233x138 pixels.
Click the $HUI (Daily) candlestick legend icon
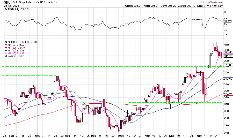tap(6, 42)
